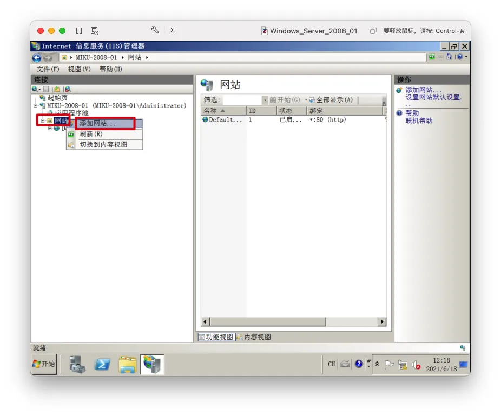501x416 pixels.
Task: Click the horizontal scrollbar thumb in sites list
Action: click(x=268, y=321)
